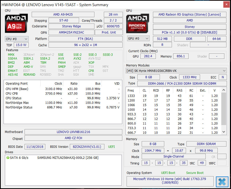Open the CPU #0 selector dropdown
Viewport: 231px width, 189px height.
pyautogui.click(x=17, y=39)
